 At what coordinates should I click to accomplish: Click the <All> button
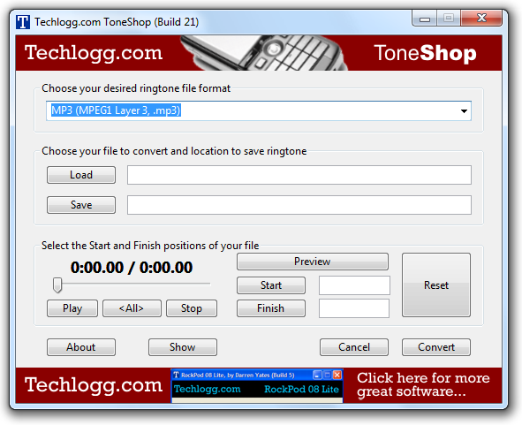132,308
